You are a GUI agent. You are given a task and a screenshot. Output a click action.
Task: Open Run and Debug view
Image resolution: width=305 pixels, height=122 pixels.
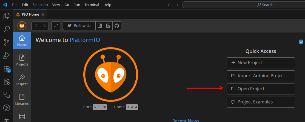point(6,55)
